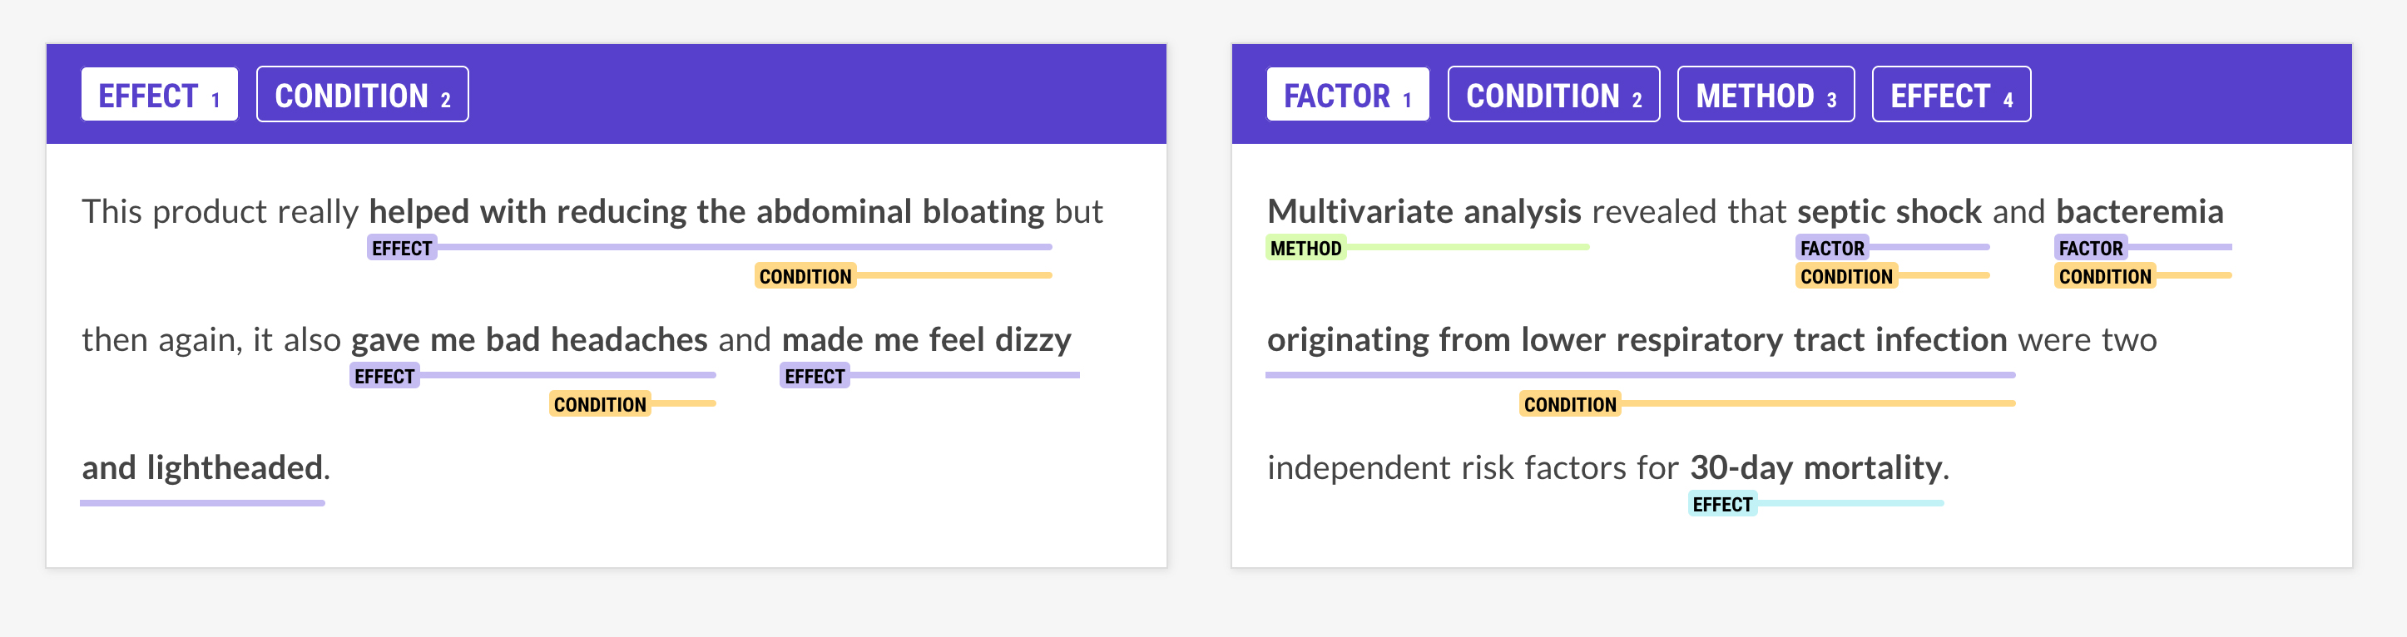Screen dimensions: 2407x637
Task: Activate the EFFECT 4 label button
Action: point(1950,94)
